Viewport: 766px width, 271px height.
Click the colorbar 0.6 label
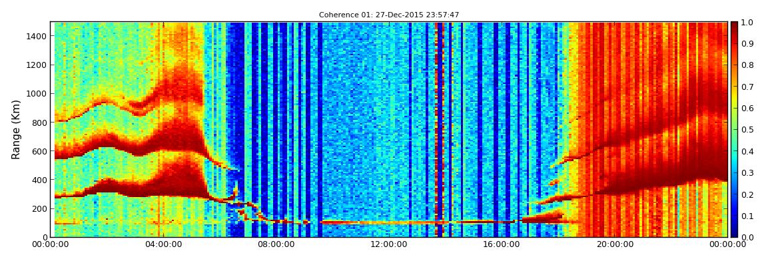(x=747, y=109)
